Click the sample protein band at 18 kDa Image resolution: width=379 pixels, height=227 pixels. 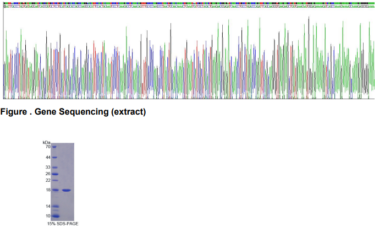pyautogui.click(x=67, y=190)
